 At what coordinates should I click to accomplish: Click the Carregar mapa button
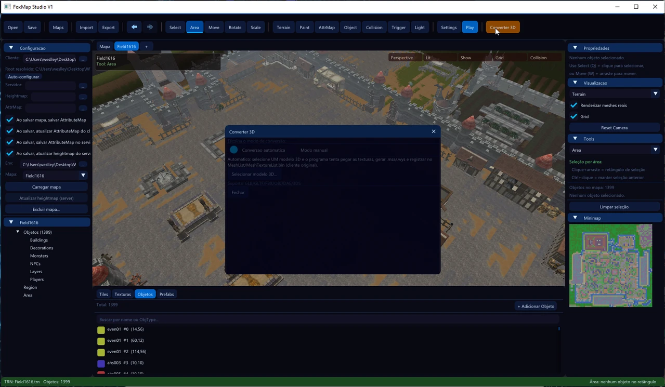coord(46,187)
